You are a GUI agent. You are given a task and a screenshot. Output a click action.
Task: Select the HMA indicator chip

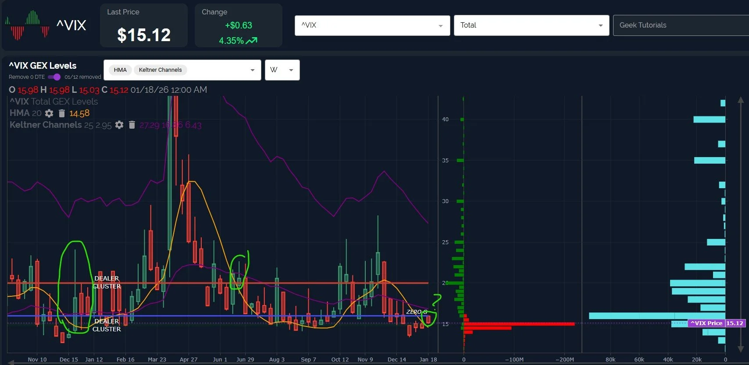(x=120, y=70)
